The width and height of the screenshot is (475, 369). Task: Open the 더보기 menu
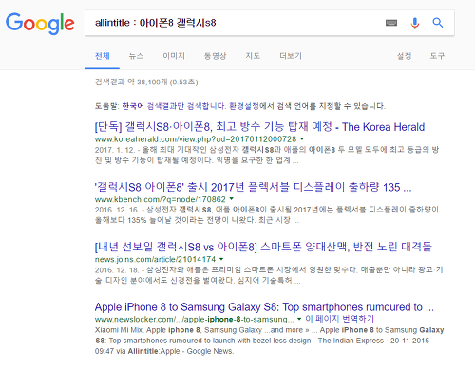[291, 56]
